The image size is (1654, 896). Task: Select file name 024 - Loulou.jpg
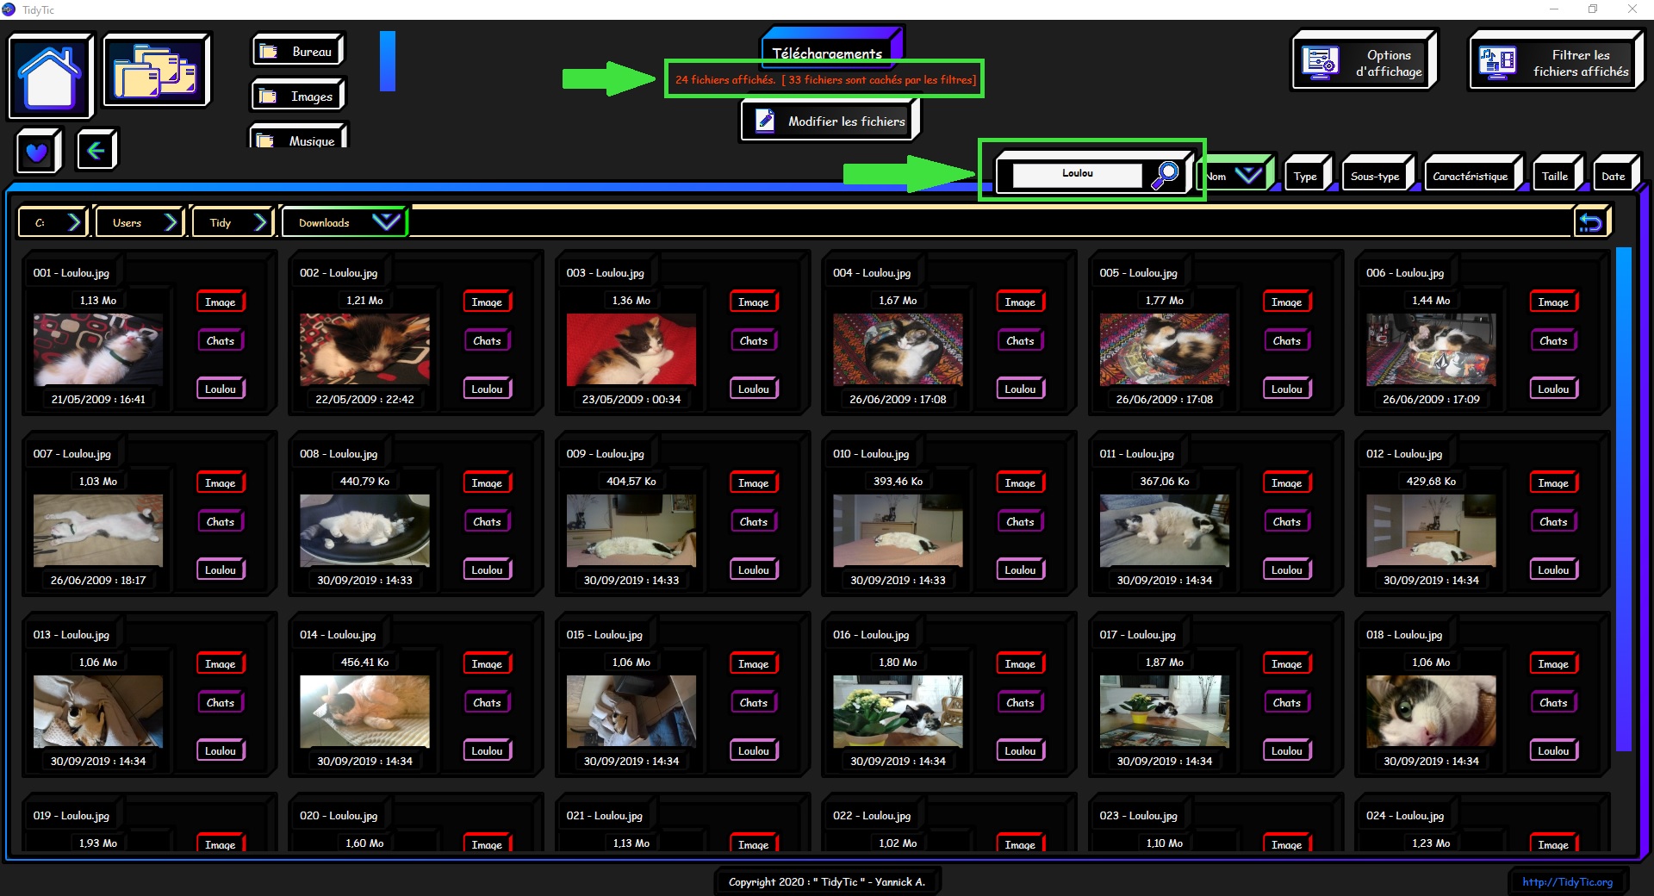1405,816
